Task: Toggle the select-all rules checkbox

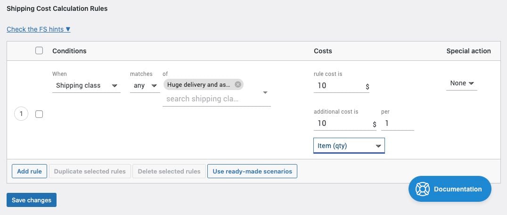Action: (39, 50)
